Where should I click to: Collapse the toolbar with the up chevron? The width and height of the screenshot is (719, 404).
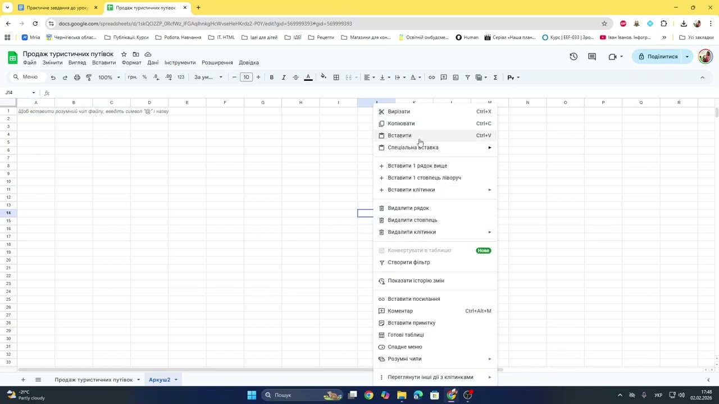point(702,77)
